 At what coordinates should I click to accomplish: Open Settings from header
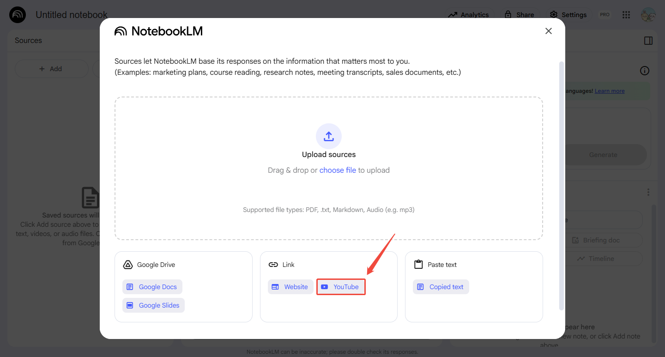click(568, 15)
